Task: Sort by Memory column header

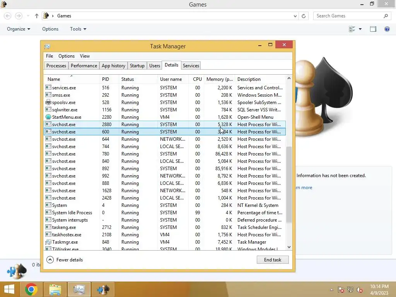Action: pos(219,79)
